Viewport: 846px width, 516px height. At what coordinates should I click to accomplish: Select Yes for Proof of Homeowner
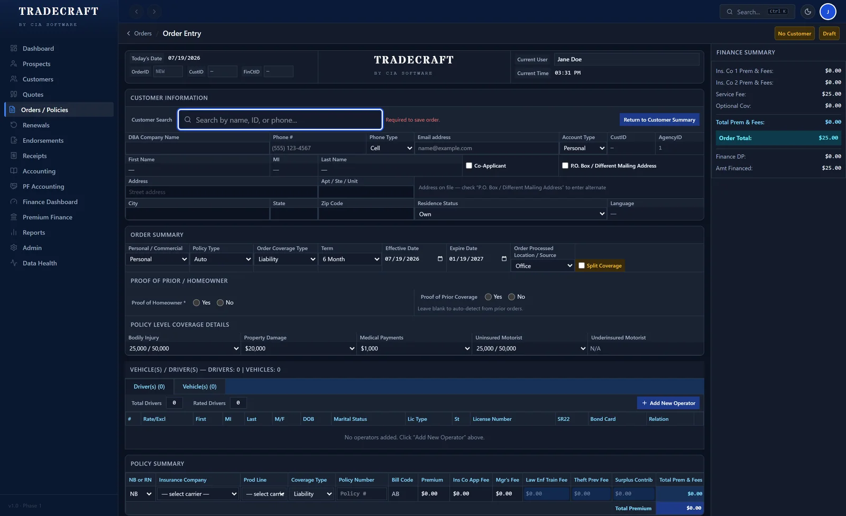(196, 302)
